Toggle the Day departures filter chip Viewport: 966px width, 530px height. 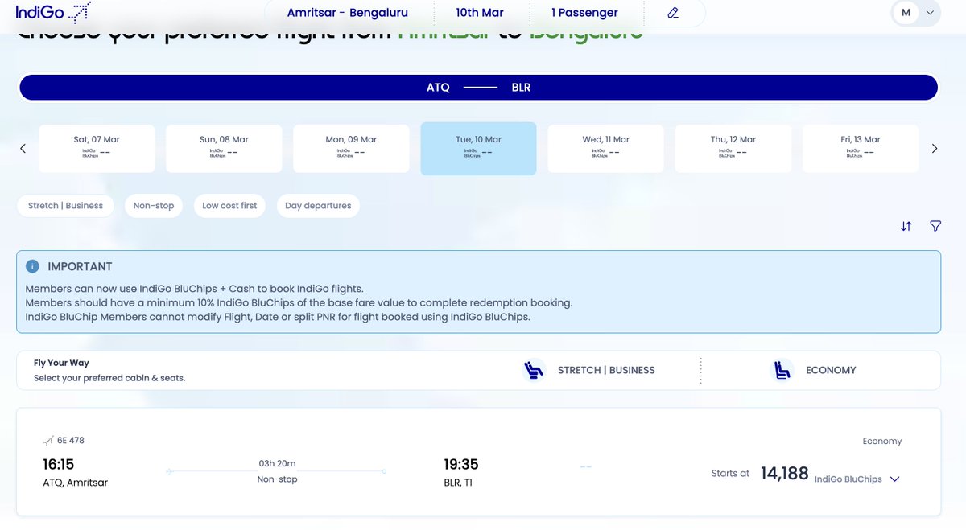(x=318, y=206)
